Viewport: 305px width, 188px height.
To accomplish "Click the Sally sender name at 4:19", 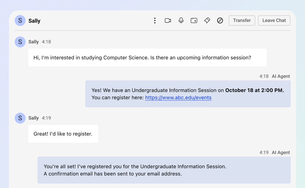I will pos(33,118).
